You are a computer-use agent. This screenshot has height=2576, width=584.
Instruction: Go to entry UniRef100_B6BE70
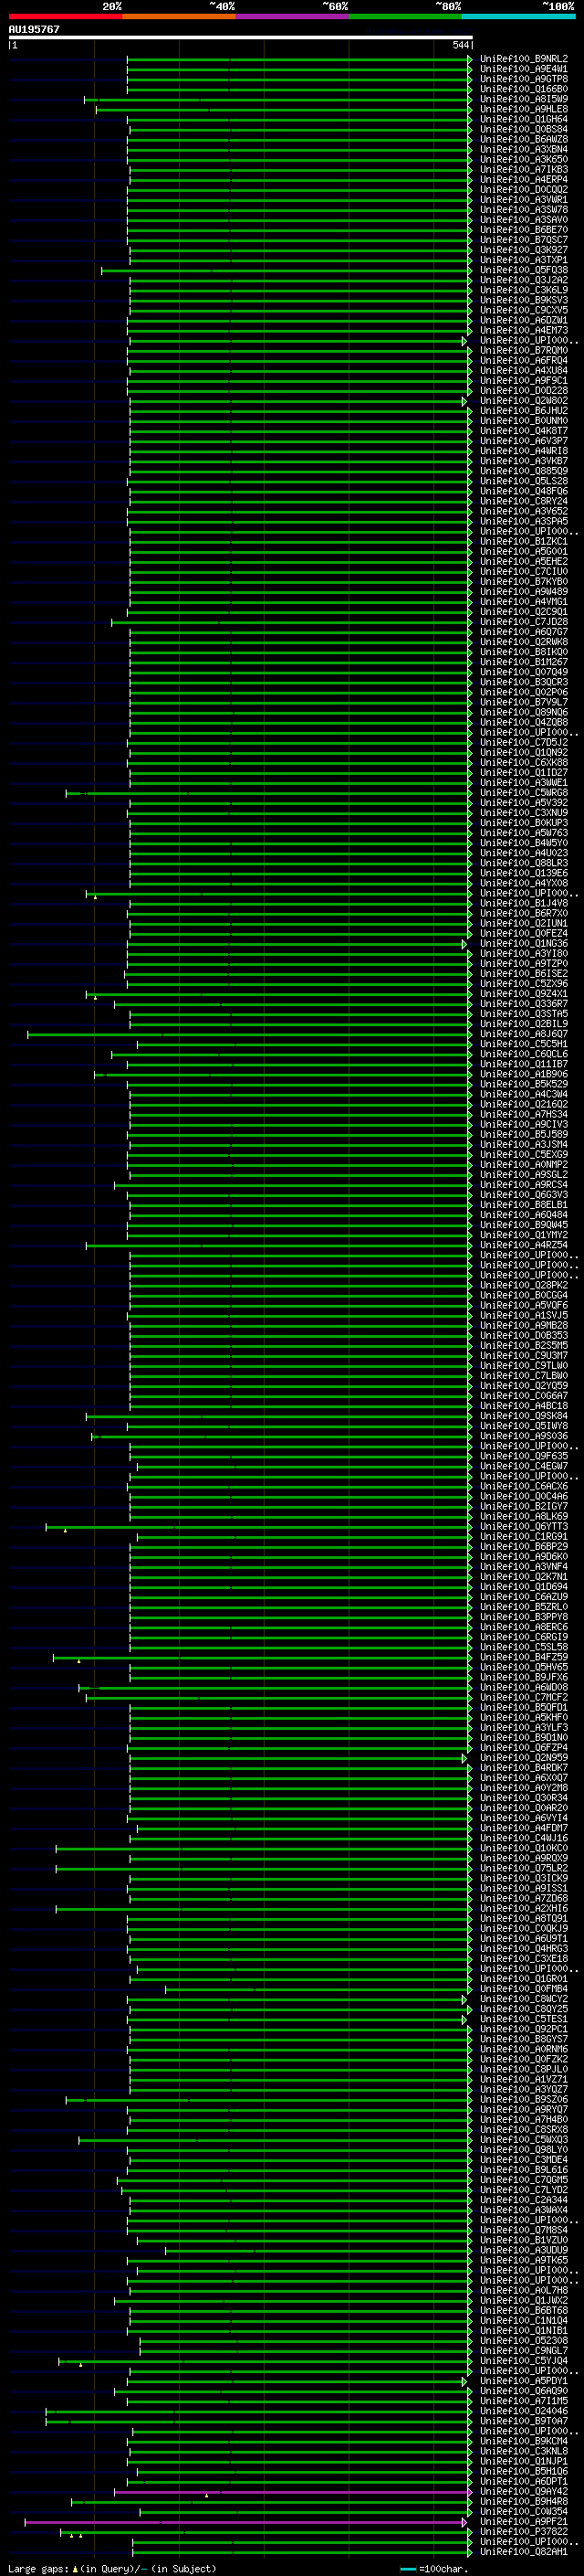pos(523,230)
